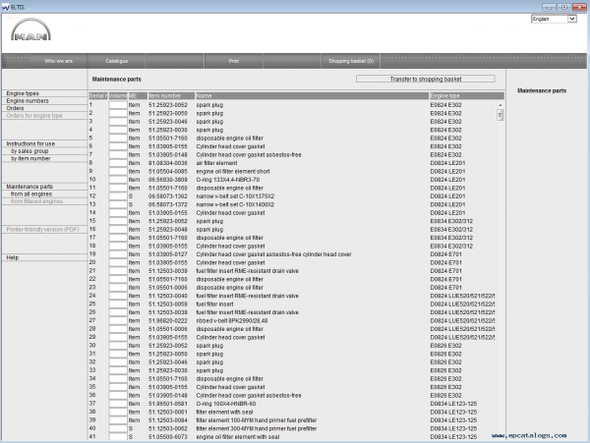The width and height of the screenshot is (590, 443).
Task: Open Engine numbers in sidebar
Action: click(x=28, y=101)
